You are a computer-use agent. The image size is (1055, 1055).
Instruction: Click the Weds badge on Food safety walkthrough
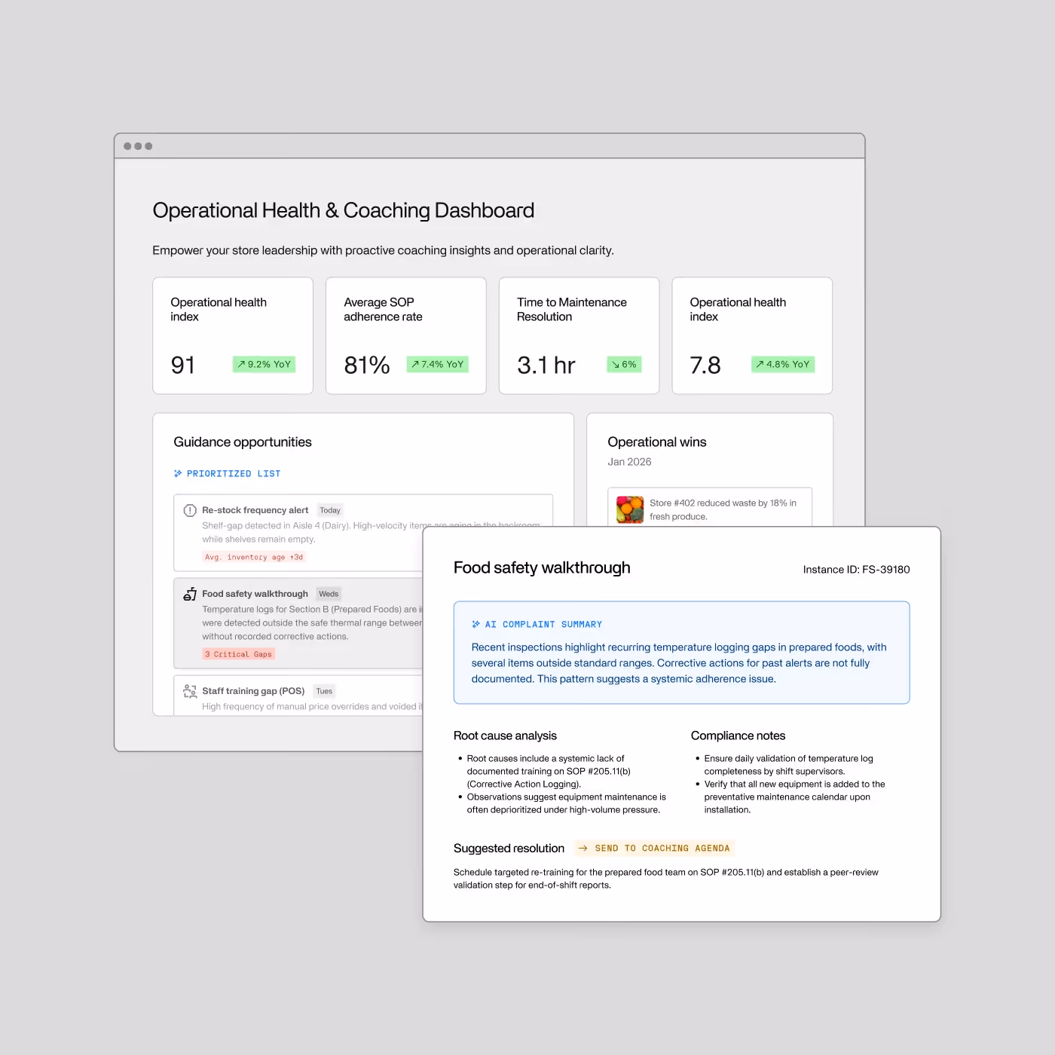pos(329,594)
